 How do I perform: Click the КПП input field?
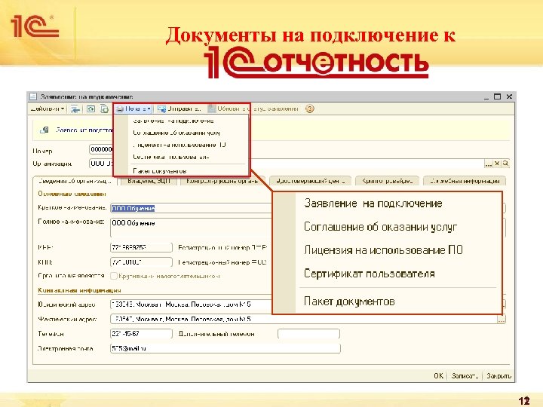tap(141, 262)
